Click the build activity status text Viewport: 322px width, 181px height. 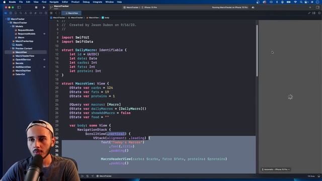point(229,8)
